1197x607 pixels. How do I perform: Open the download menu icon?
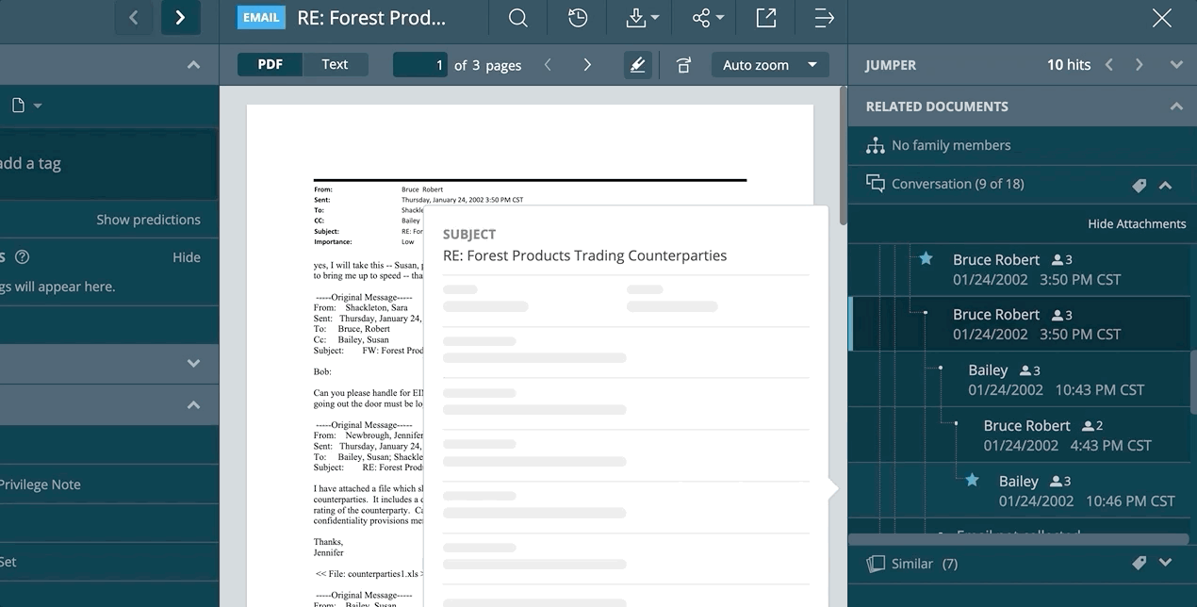(x=641, y=18)
